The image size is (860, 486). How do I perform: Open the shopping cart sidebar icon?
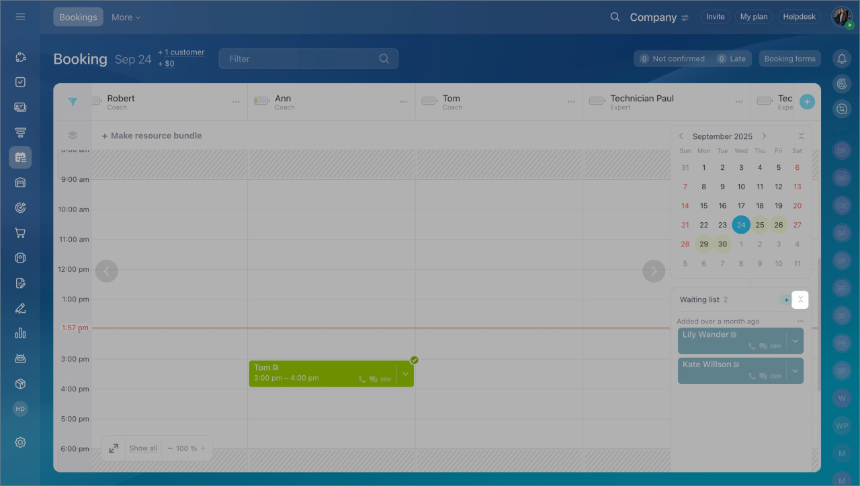[x=20, y=233]
